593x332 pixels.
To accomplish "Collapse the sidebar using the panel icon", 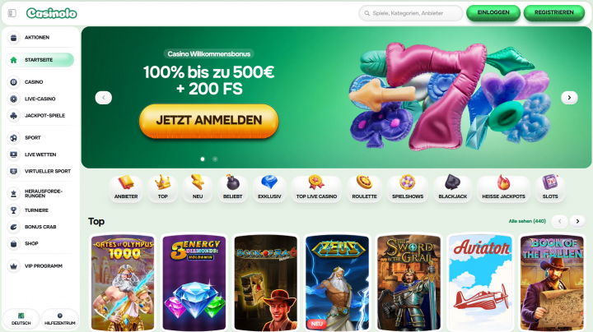I will (12, 13).
